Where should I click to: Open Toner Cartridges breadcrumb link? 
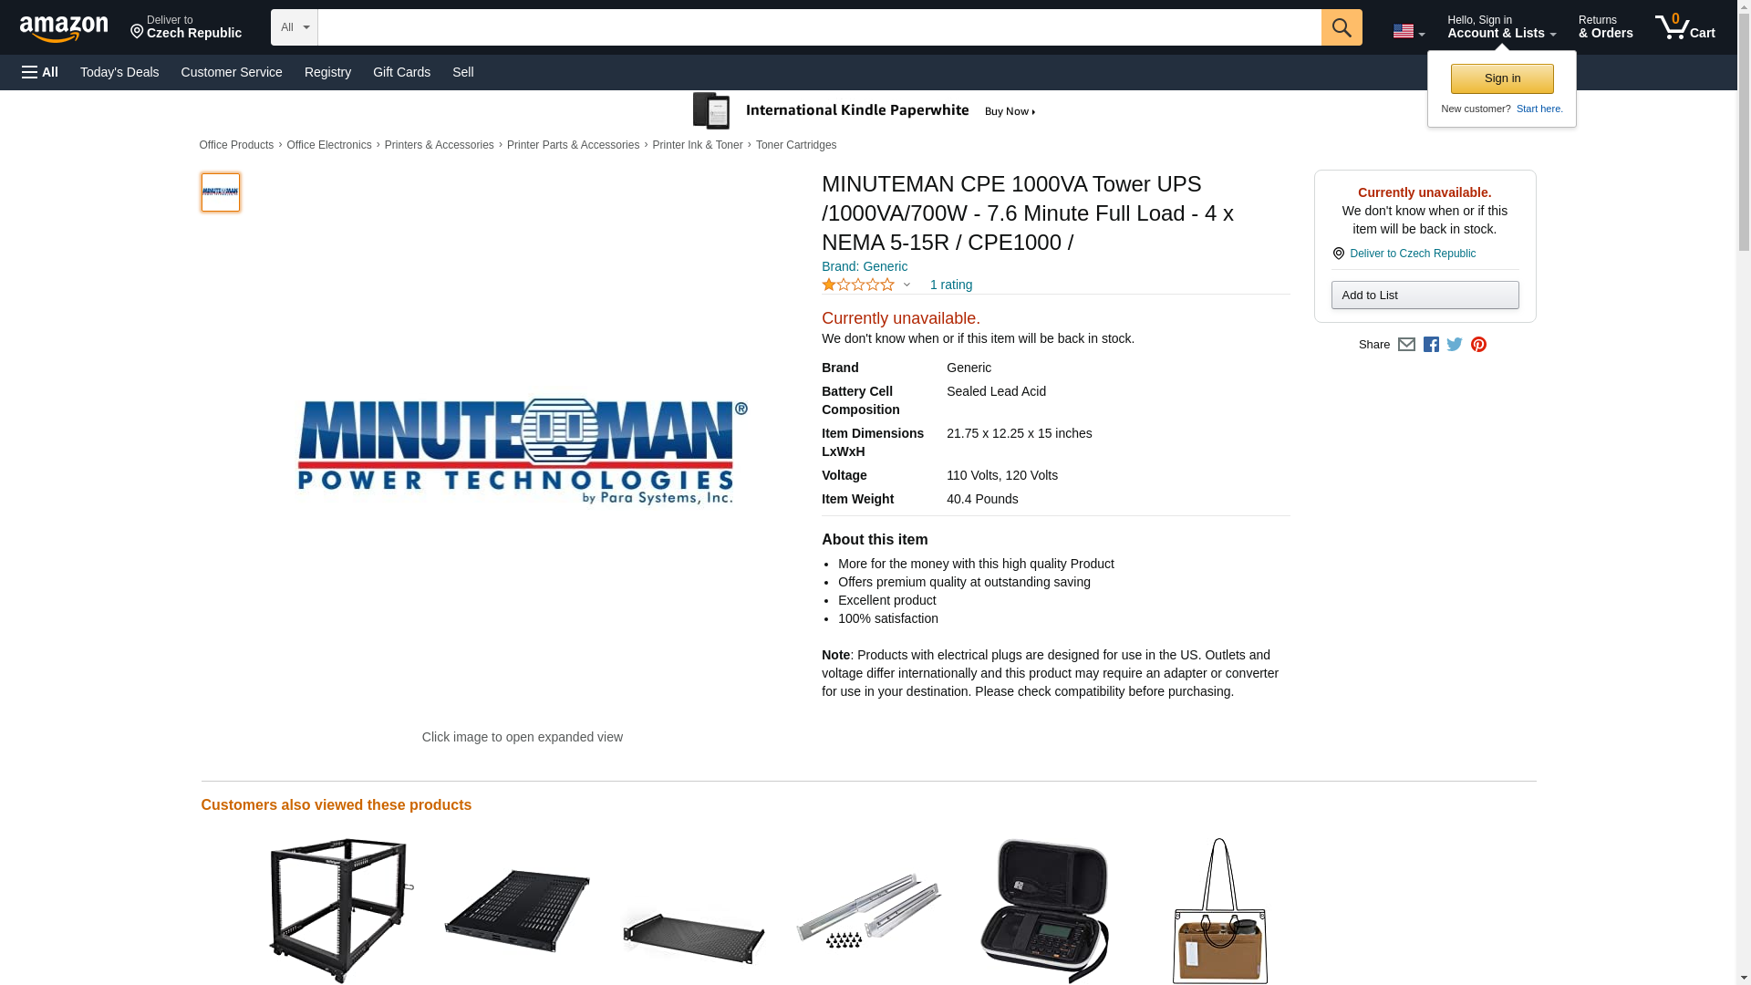(x=795, y=145)
